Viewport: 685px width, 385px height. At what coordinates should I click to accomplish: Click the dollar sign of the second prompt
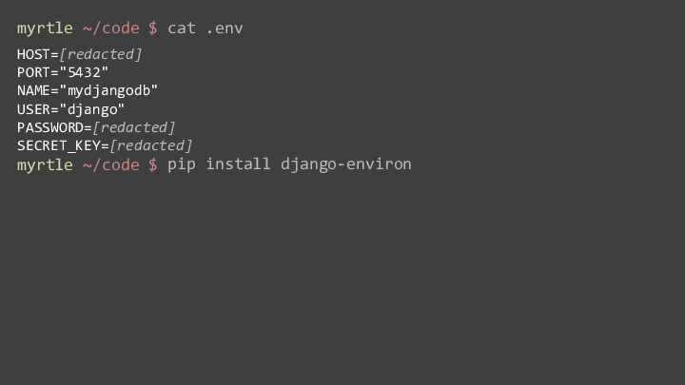point(153,165)
